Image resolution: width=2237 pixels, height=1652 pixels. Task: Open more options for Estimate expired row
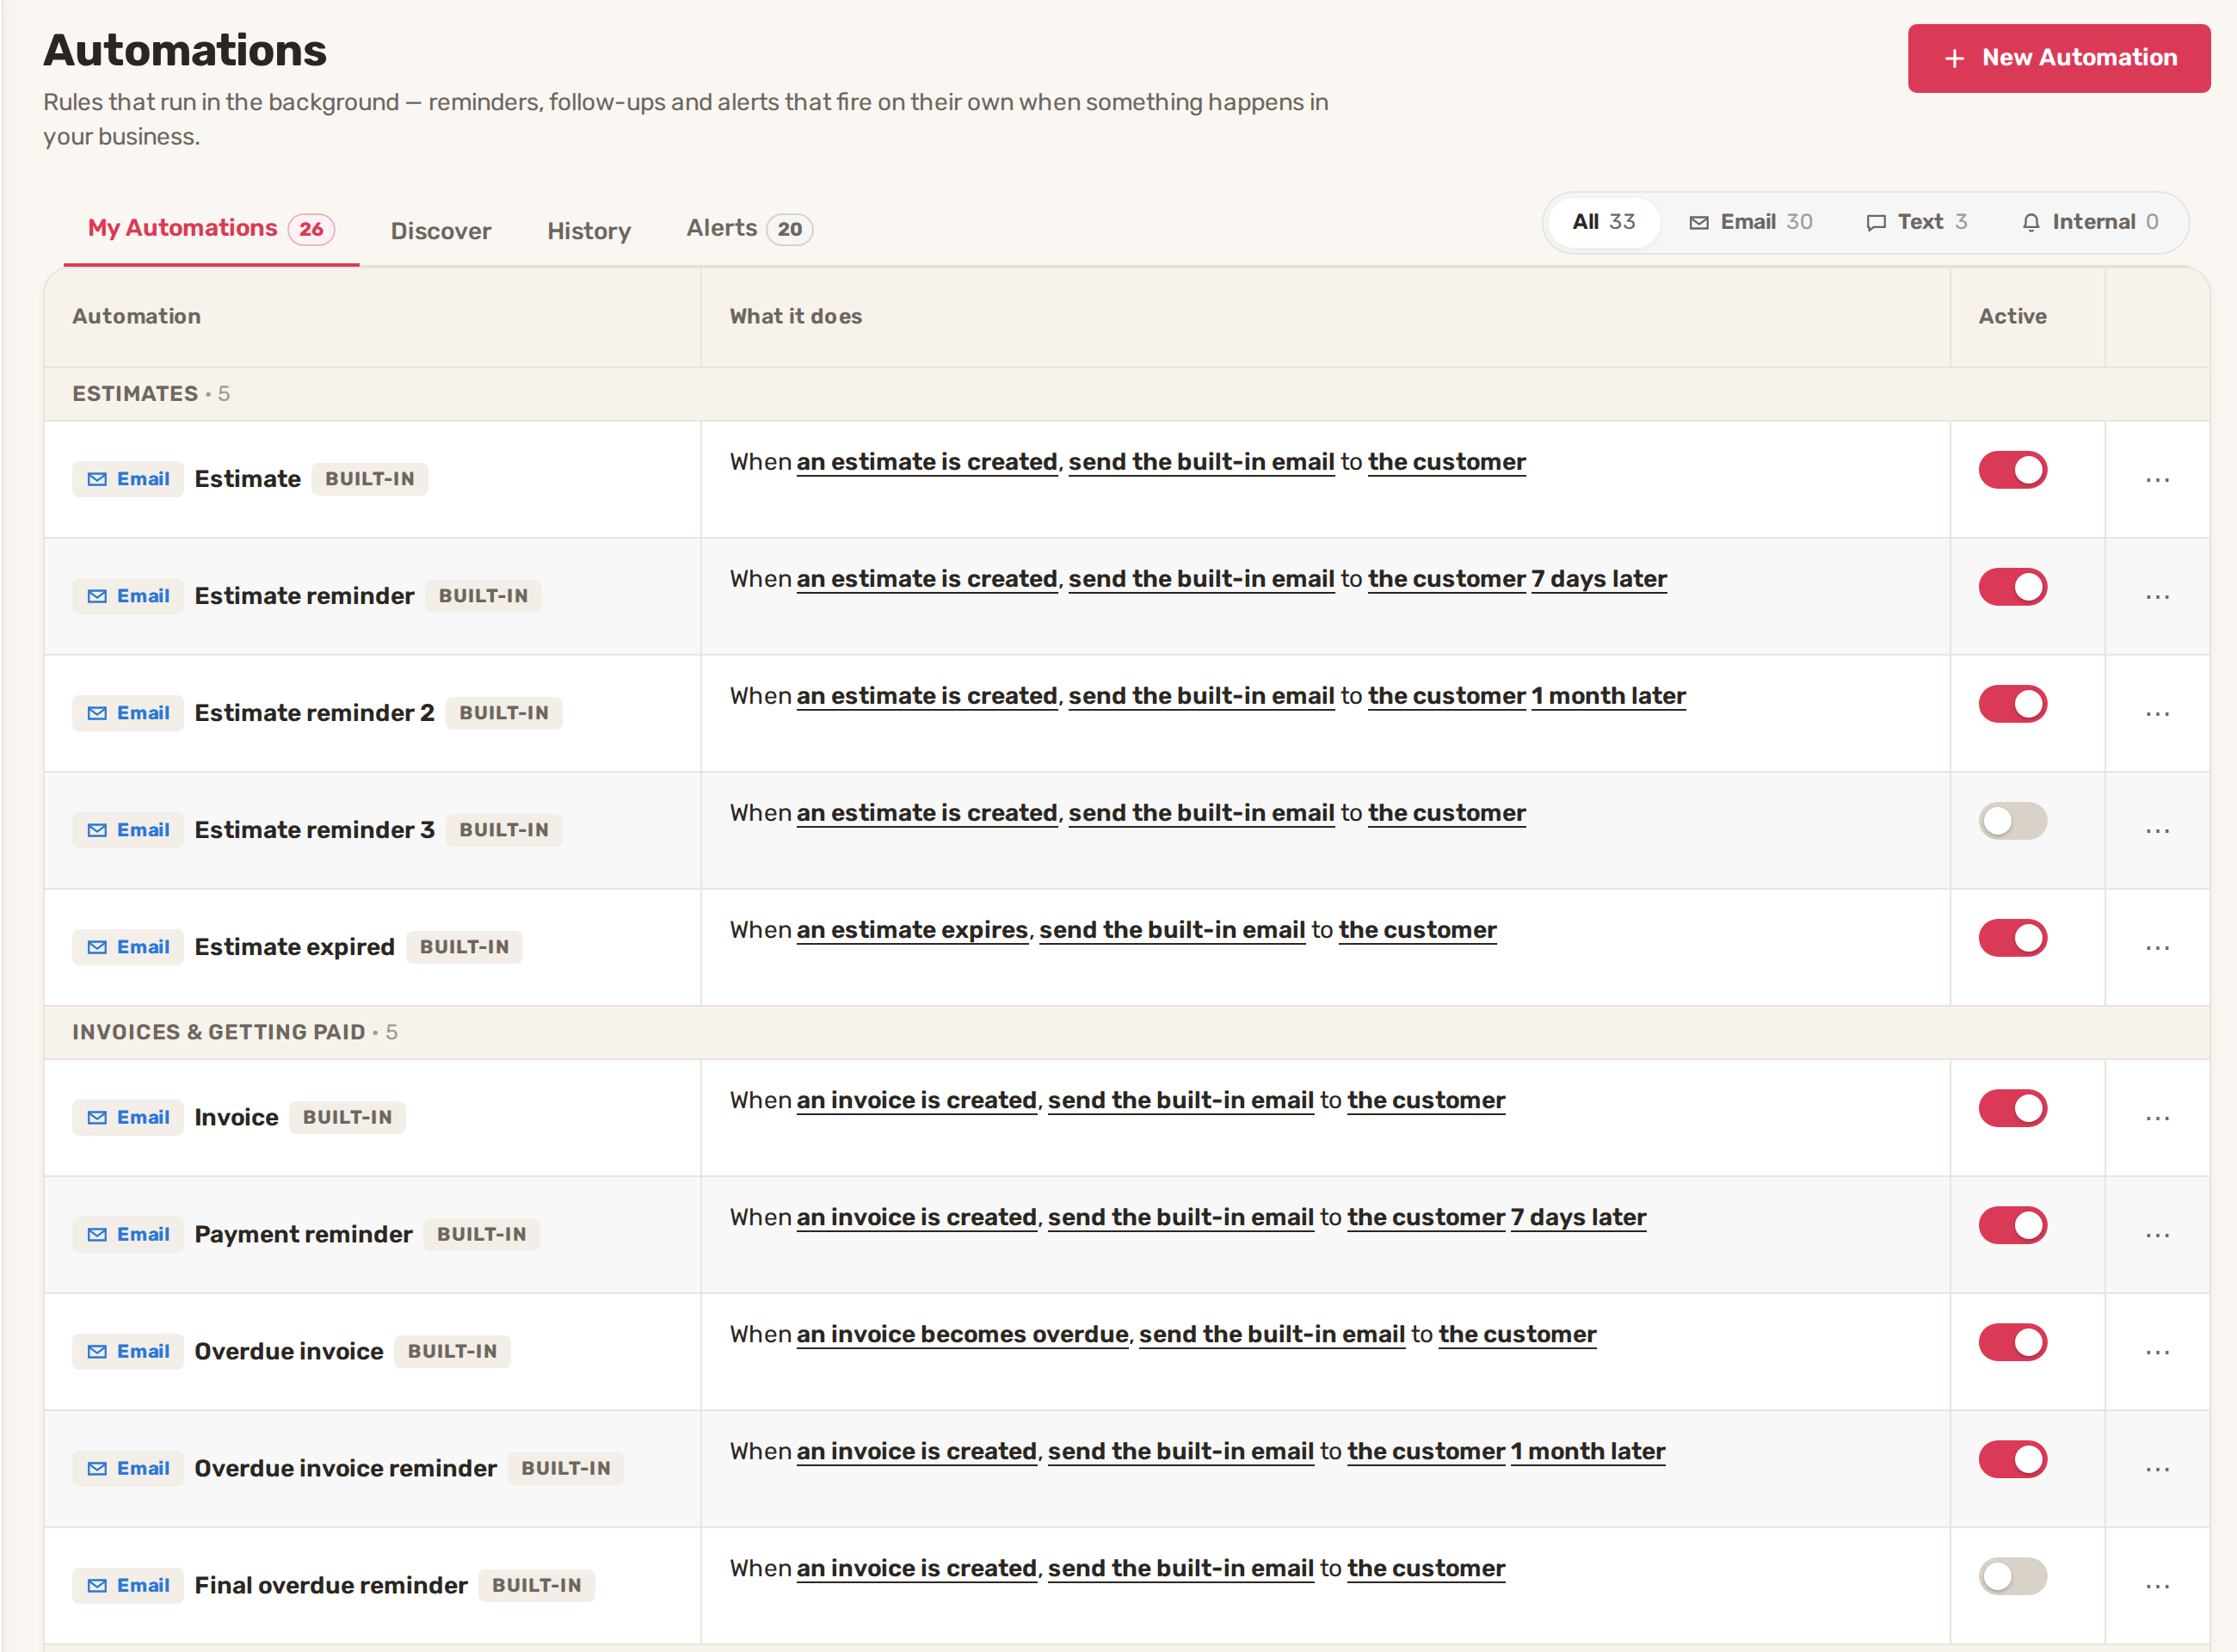pyautogui.click(x=2157, y=948)
